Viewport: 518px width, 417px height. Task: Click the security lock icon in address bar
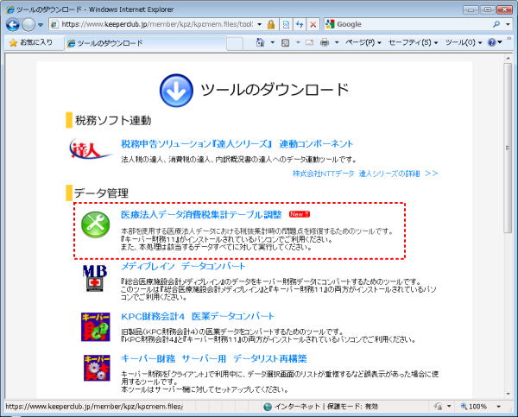(271, 25)
